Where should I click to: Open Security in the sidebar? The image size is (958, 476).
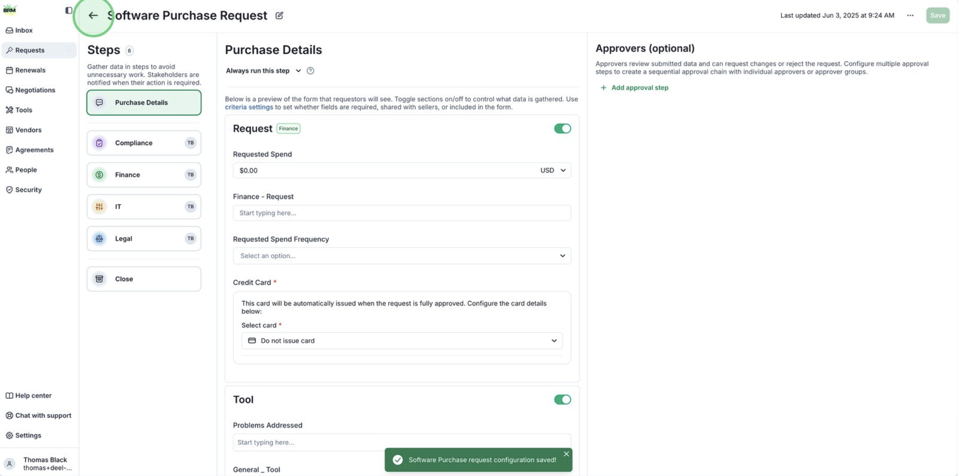click(x=39, y=190)
